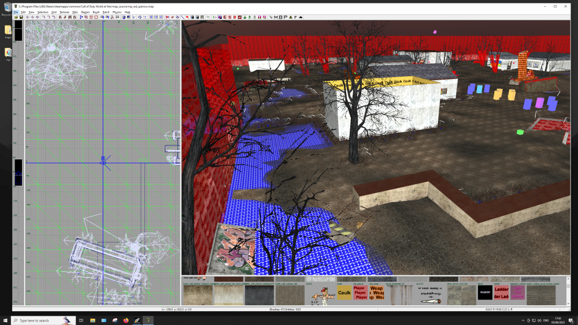The image size is (578, 325).
Task: Toggle the B toolbar button
Action: coord(280,17)
